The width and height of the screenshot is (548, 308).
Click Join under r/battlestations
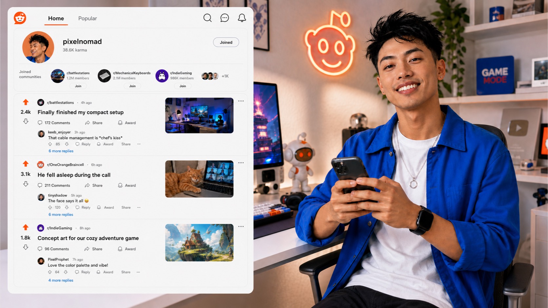tap(78, 86)
